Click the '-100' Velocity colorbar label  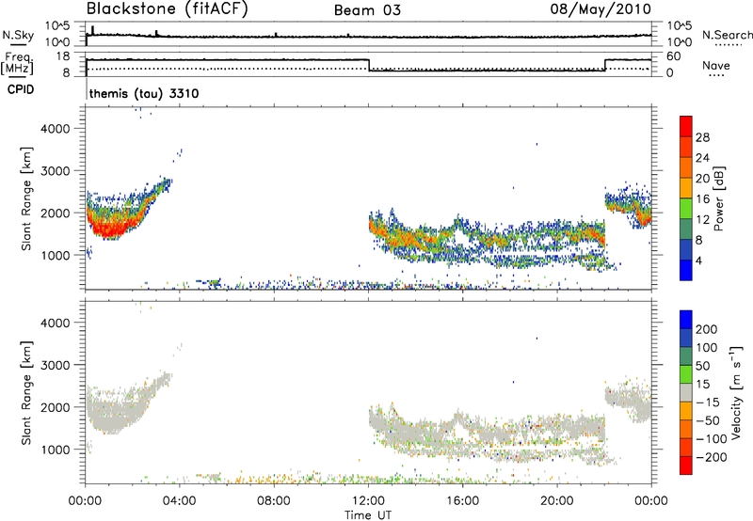(x=712, y=439)
